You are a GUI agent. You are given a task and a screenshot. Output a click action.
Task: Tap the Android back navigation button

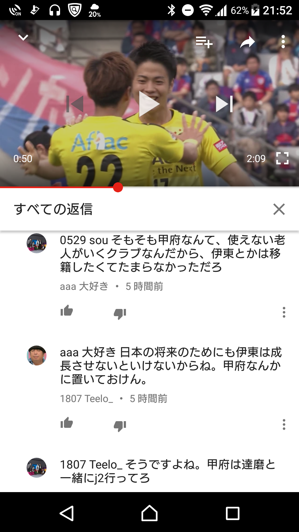pyautogui.click(x=67, y=513)
